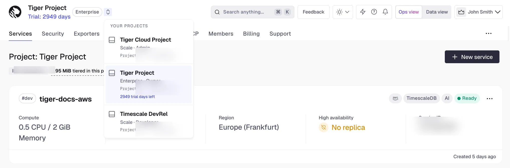The height and width of the screenshot is (168, 510).
Task: Click the Timescale DevRel layout icon
Action: pos(112,114)
